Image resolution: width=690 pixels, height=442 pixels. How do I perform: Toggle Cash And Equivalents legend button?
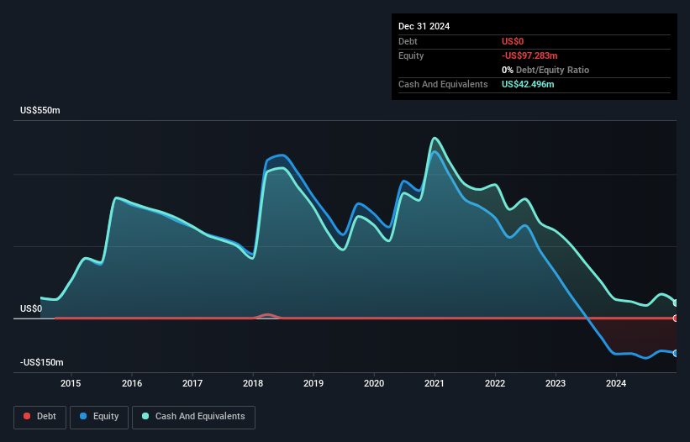tap(193, 417)
